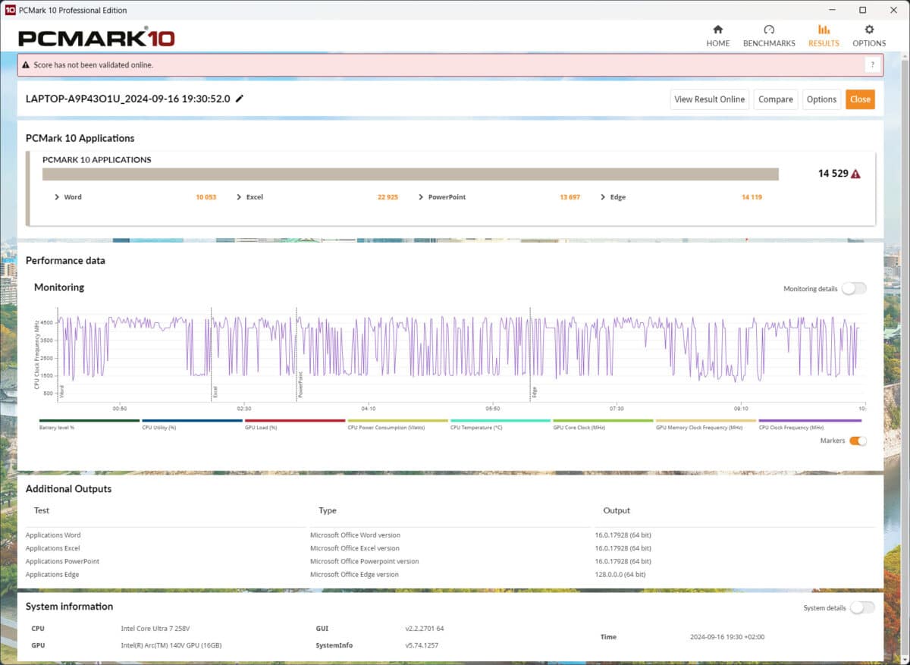
Task: Select the result name LAPTOP-A9P43O1U text
Action: click(x=127, y=99)
